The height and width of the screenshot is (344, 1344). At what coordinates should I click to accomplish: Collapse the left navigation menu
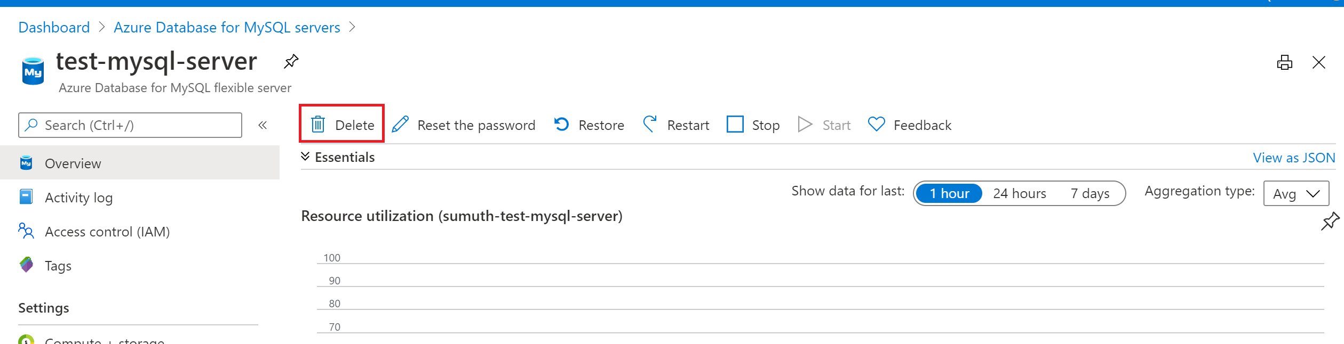[x=263, y=125]
